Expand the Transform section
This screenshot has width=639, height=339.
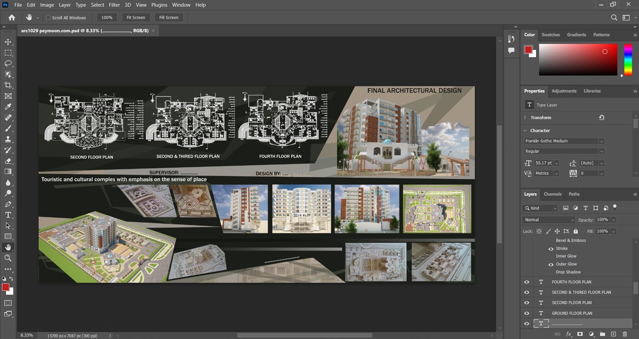(525, 117)
